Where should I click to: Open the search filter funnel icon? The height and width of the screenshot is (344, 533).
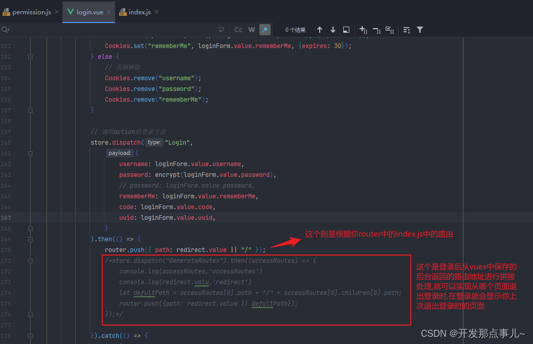[x=420, y=30]
